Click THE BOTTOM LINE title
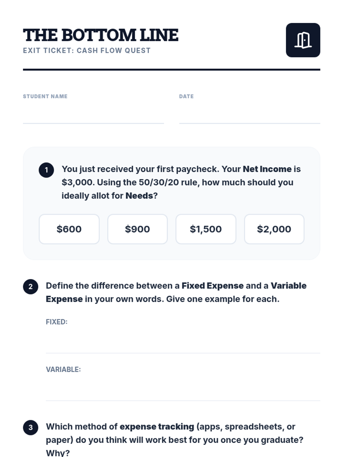Image resolution: width=343 pixels, height=457 pixels. click(x=101, y=35)
